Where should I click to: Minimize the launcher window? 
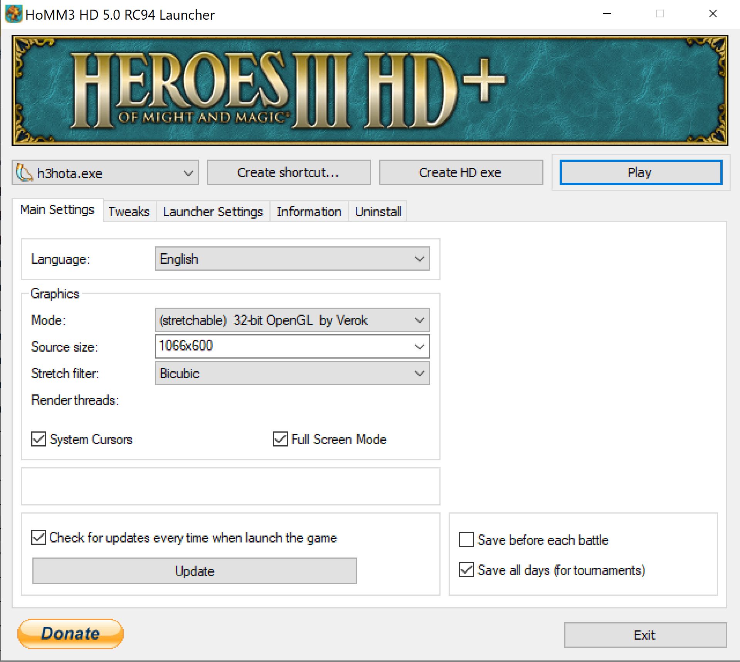point(607,14)
